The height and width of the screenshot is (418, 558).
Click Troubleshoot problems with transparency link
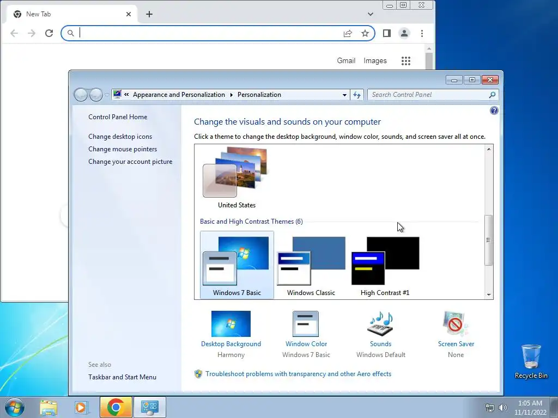pos(298,374)
